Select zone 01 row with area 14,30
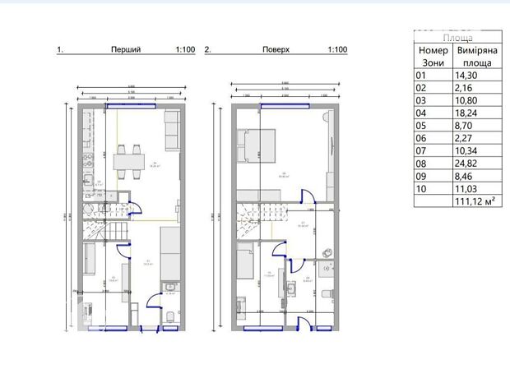Viewport: 510px width, 378px height. click(x=457, y=73)
